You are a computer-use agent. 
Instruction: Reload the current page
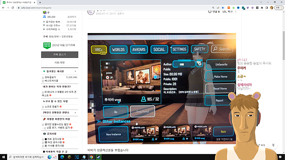(x=13, y=8)
